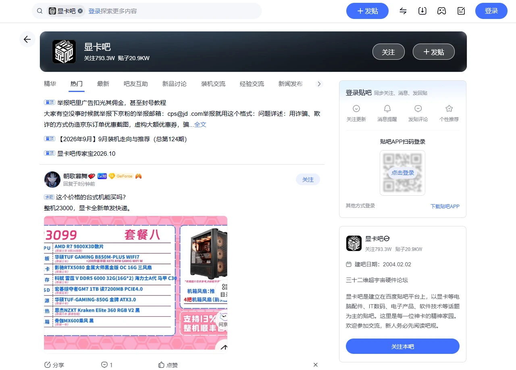
Task: Open pinned post 9月装机走向与推荐
Action: pyautogui.click(x=122, y=139)
